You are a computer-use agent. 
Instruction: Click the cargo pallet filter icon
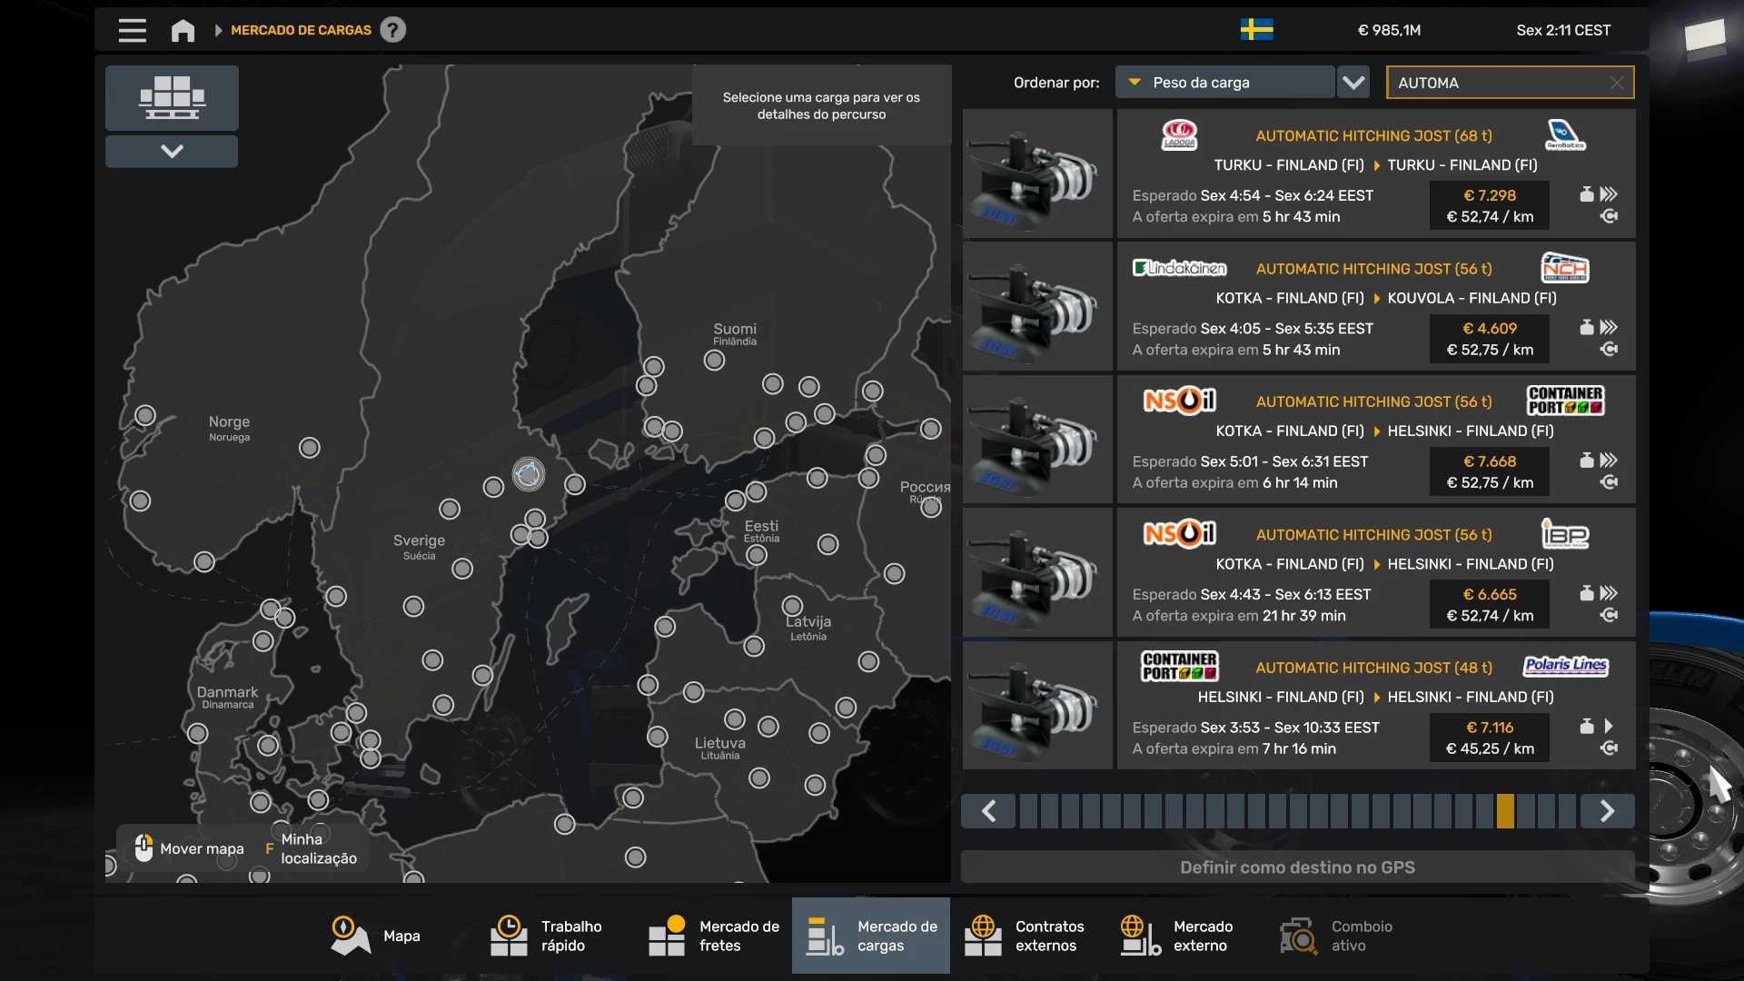(172, 97)
